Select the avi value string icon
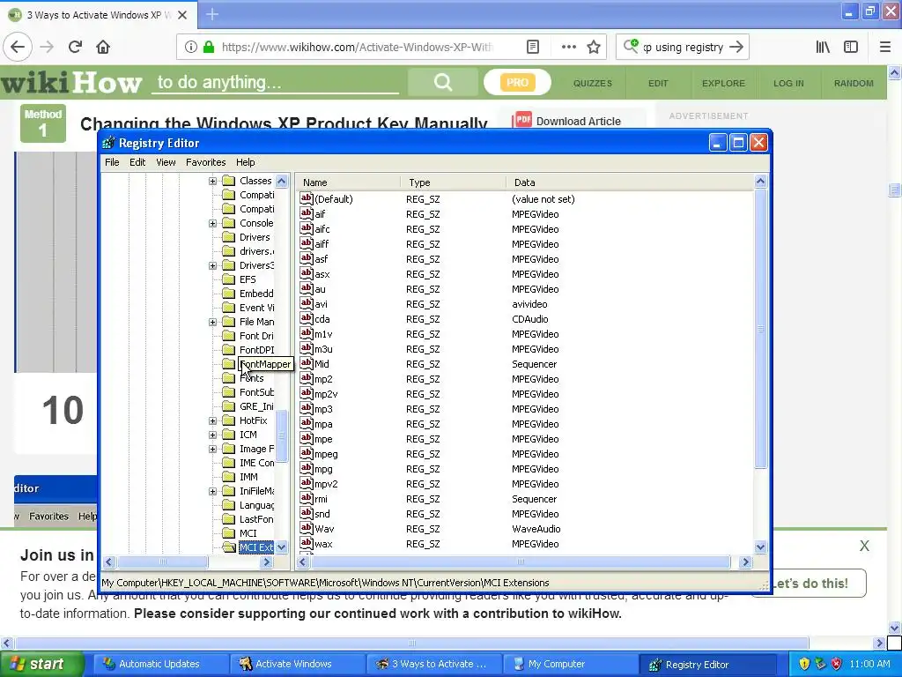The image size is (902, 677). pos(307,303)
